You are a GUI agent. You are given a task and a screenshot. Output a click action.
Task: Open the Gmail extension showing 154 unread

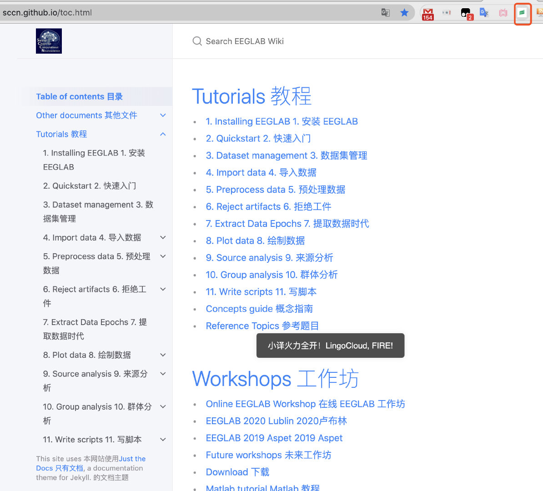point(427,13)
